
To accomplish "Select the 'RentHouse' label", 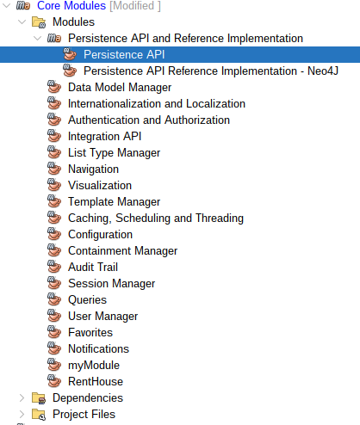I will pyautogui.click(x=96, y=381).
